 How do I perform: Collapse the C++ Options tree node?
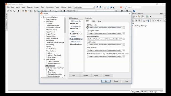coord(44,70)
